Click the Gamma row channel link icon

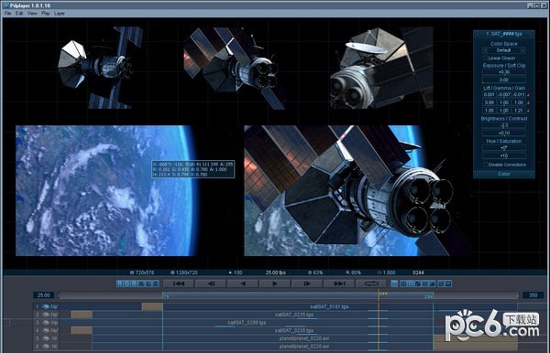529,102
